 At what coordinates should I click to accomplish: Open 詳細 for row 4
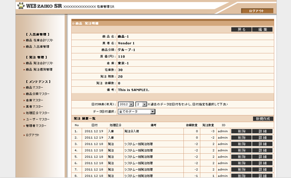pyautogui.click(x=262, y=150)
